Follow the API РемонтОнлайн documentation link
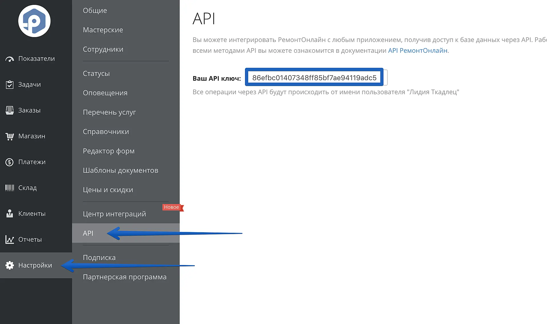Viewport: 547px width, 324px height. pyautogui.click(x=417, y=50)
